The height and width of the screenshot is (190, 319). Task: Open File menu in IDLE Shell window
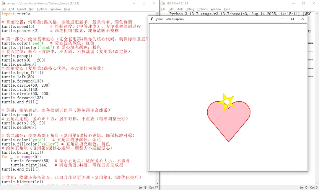coord(163,9)
